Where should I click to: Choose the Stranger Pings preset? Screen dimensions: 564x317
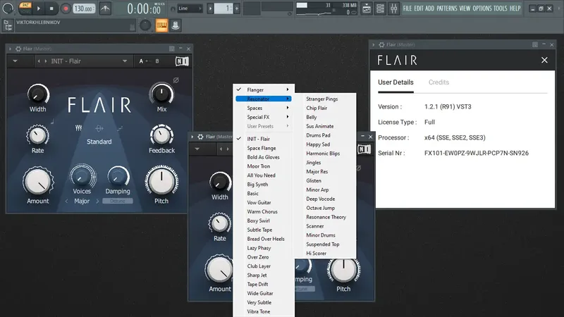[322, 99]
